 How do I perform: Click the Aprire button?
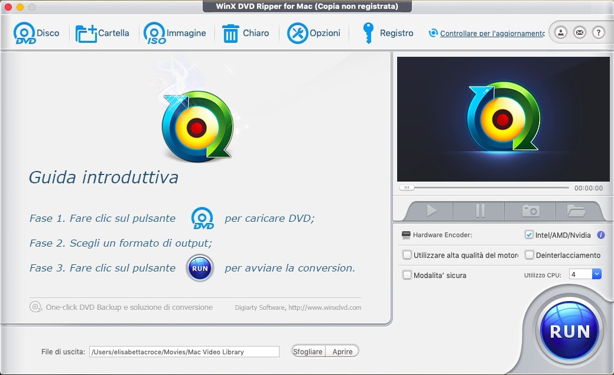point(342,351)
